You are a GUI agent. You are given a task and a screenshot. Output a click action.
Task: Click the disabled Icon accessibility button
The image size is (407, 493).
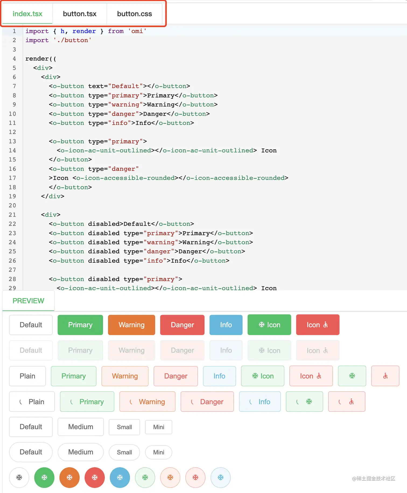pyautogui.click(x=318, y=350)
